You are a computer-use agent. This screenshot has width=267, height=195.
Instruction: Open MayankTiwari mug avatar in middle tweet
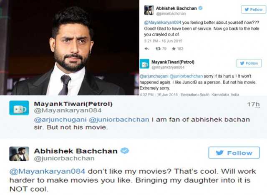click(19, 108)
